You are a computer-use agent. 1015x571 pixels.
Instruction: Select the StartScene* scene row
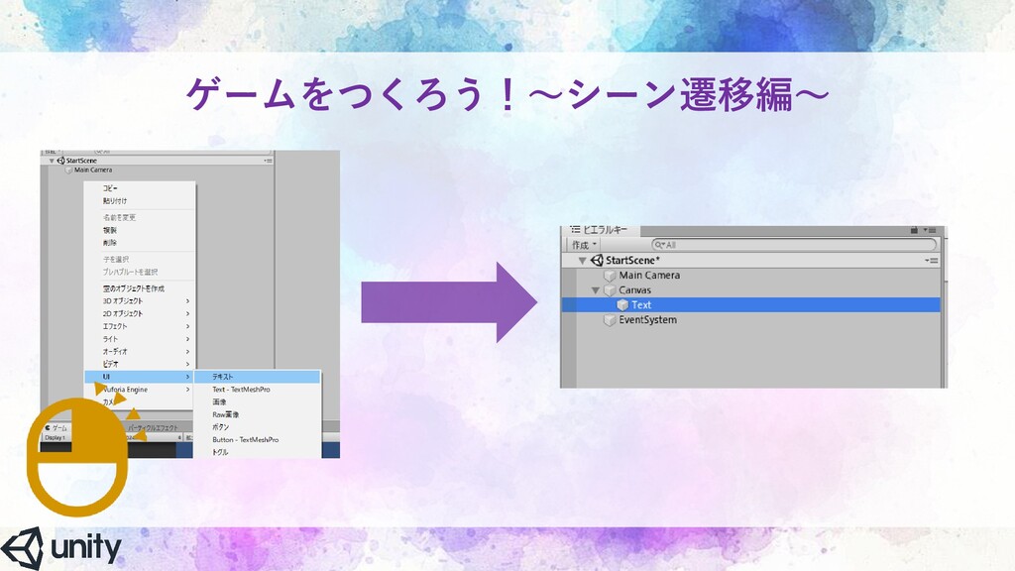coord(751,261)
